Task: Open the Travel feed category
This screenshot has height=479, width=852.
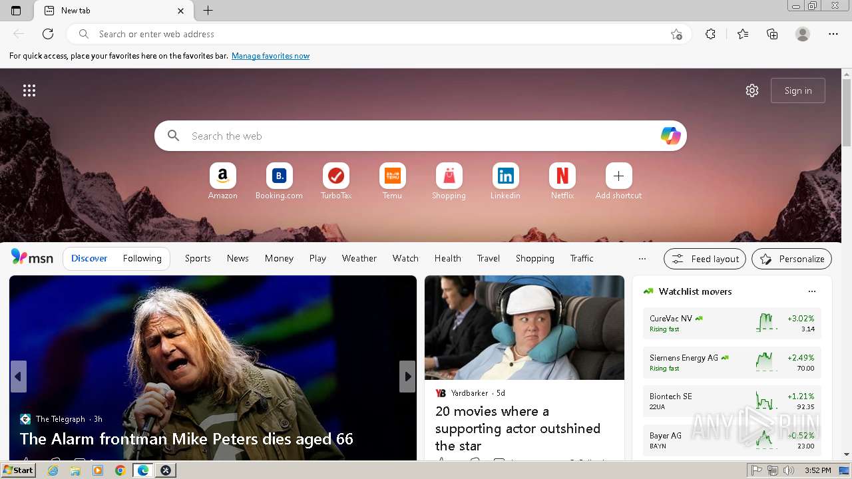Action: 489,258
